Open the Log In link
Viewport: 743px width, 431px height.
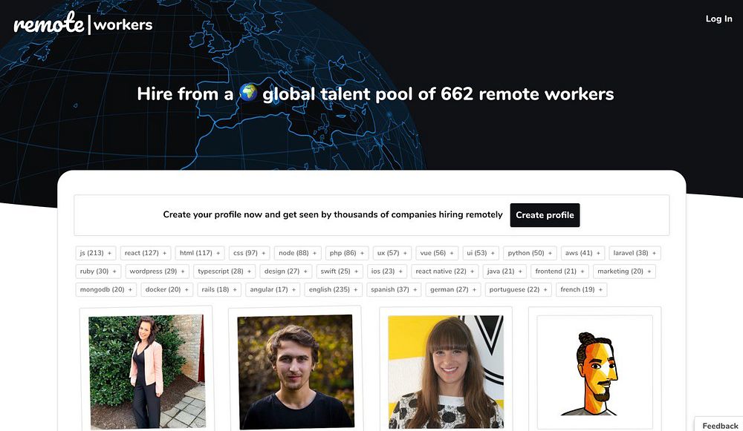coord(718,19)
